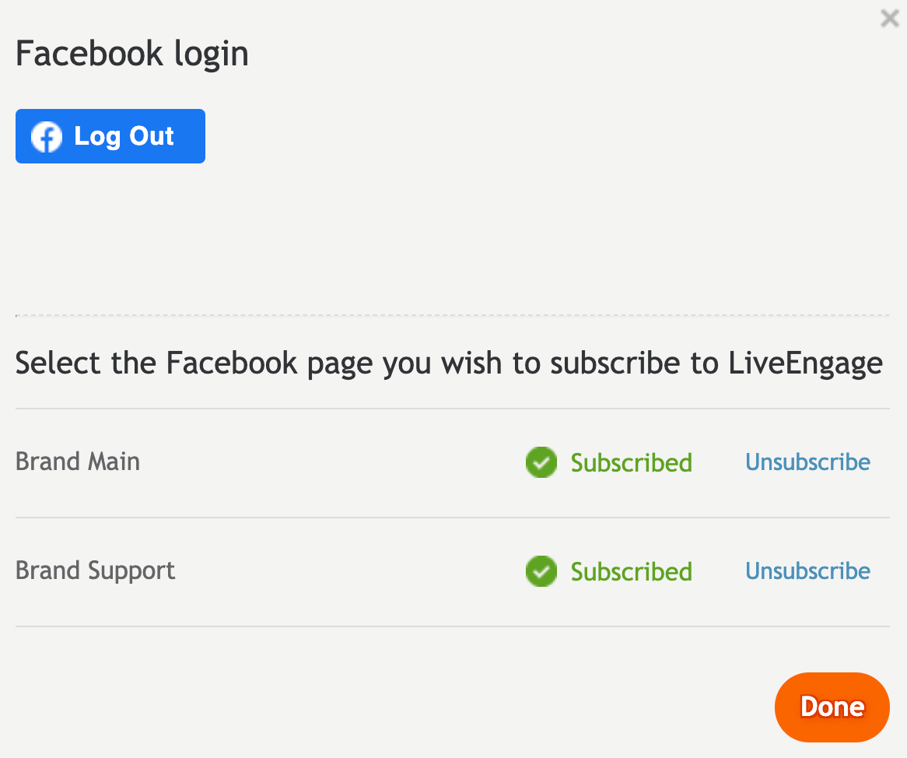Select the Brand Main page name
Screen dimensions: 907x758
(x=78, y=461)
